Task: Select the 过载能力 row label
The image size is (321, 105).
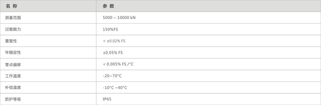Action: click(x=13, y=29)
